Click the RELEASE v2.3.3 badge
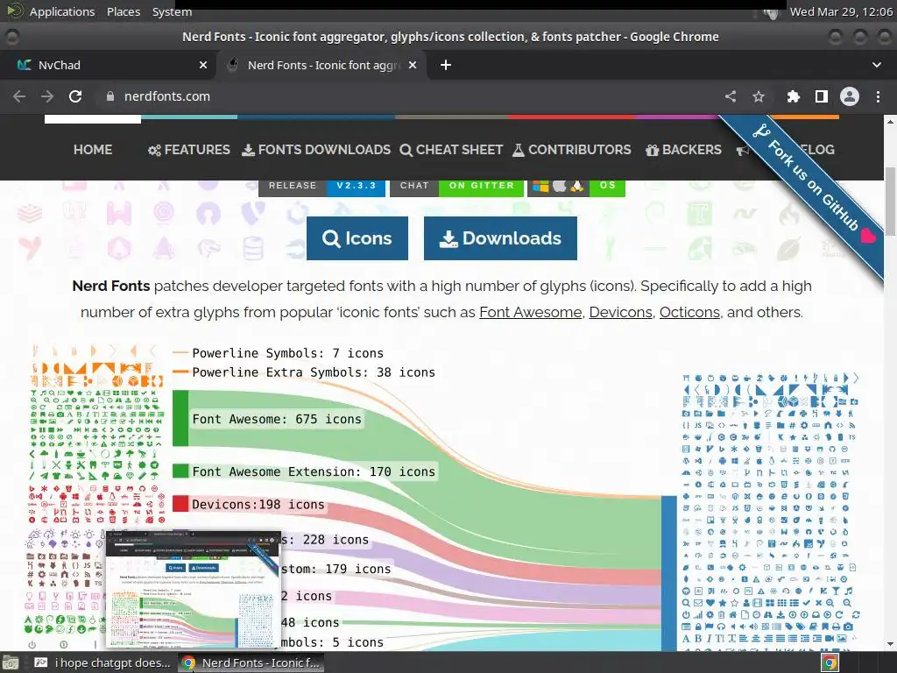 point(322,186)
